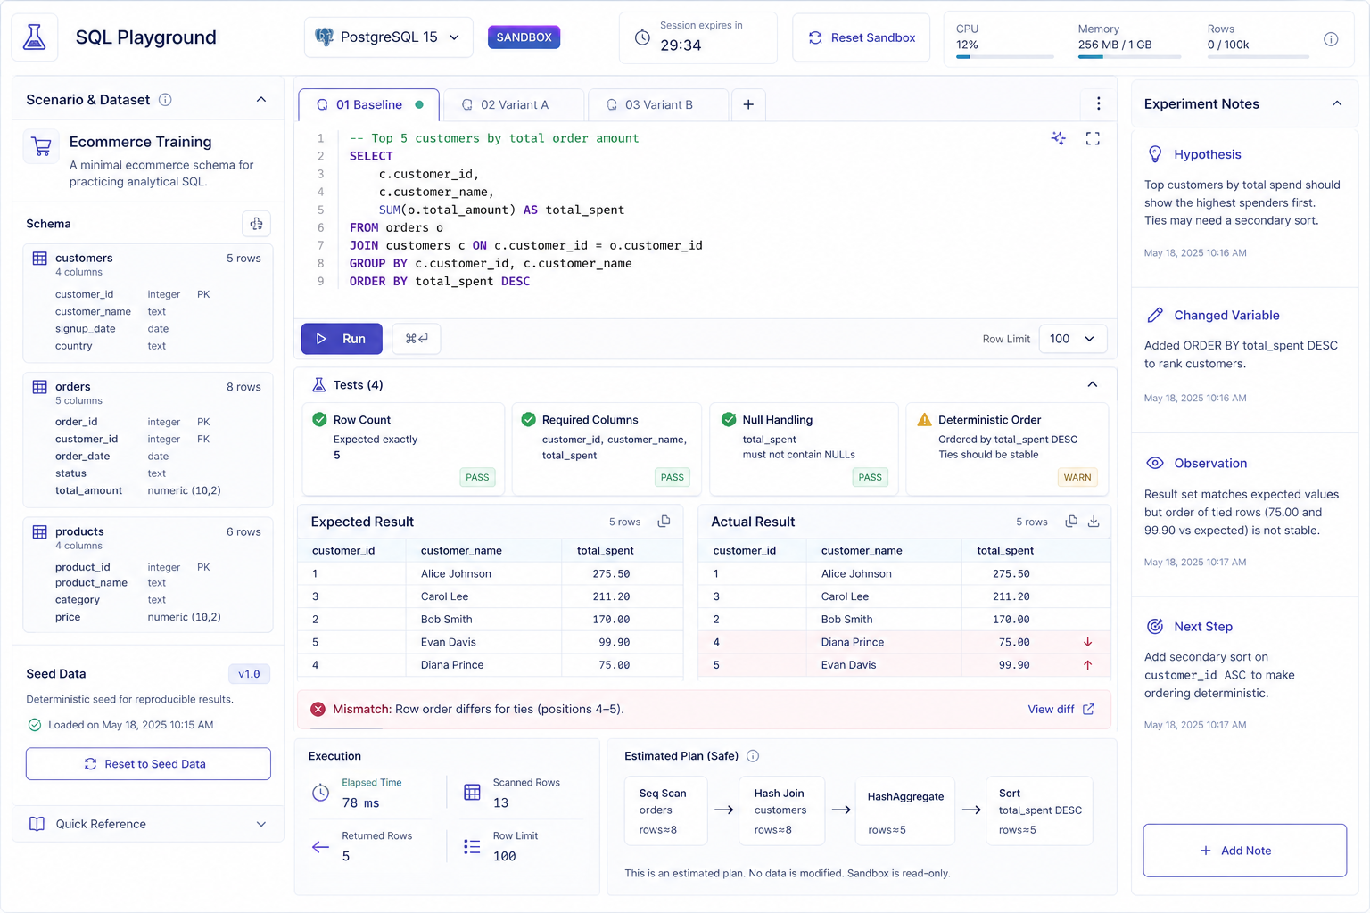Viewport: 1370px width, 913px height.
Task: Click the Memory usage progress bar
Action: [x=1129, y=57]
